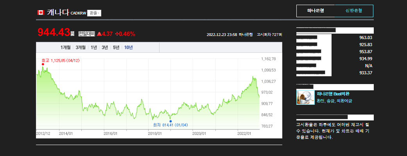Select the 하나은행 tab
407x156 pixels.
click(x=316, y=11)
